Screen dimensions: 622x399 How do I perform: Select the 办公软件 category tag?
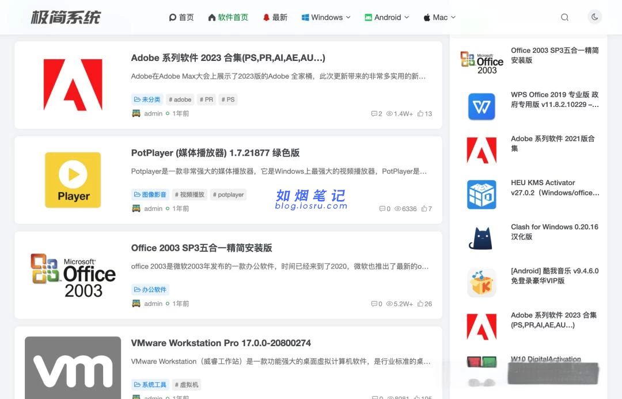[150, 289]
